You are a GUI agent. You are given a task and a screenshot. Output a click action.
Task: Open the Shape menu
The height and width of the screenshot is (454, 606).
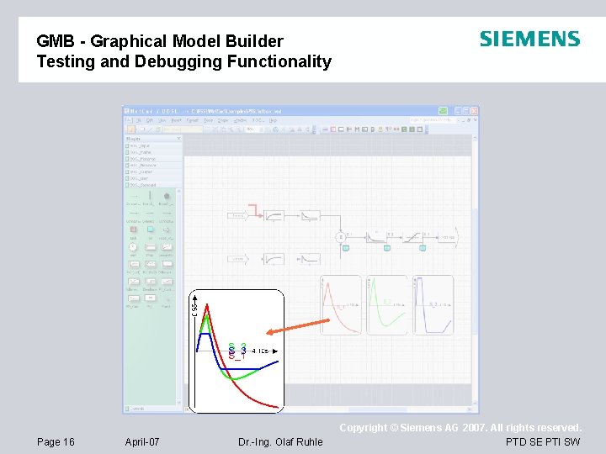point(223,120)
